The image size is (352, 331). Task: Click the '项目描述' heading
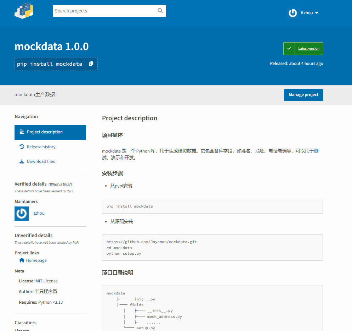click(112, 135)
